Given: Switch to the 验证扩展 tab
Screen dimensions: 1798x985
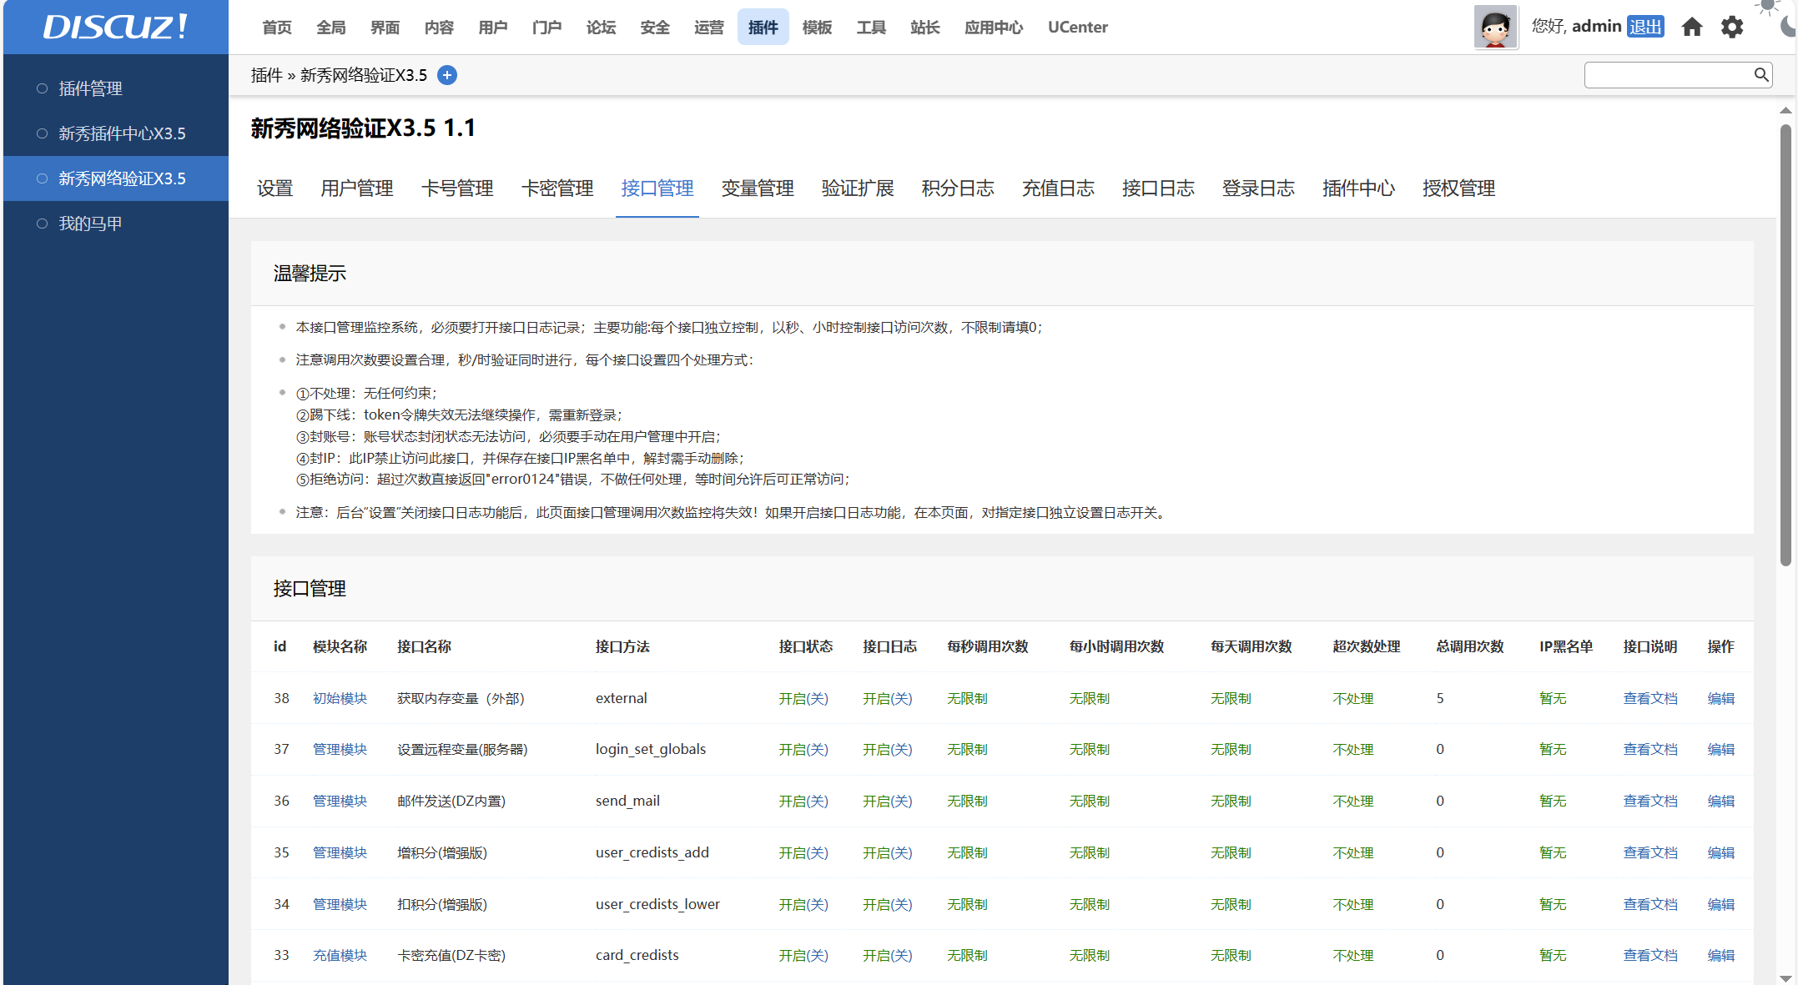Looking at the screenshot, I should click(x=858, y=188).
